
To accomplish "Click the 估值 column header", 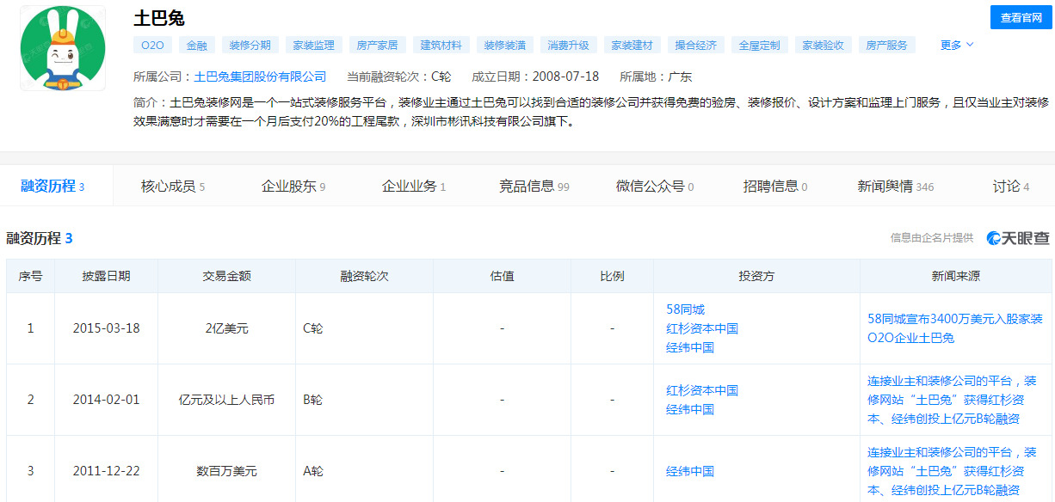I will point(503,276).
